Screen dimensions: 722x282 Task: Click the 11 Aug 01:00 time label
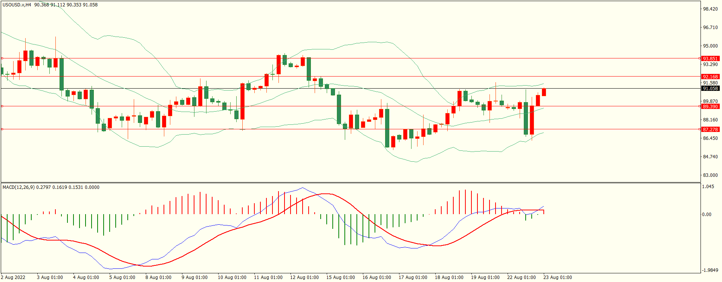[268, 277]
